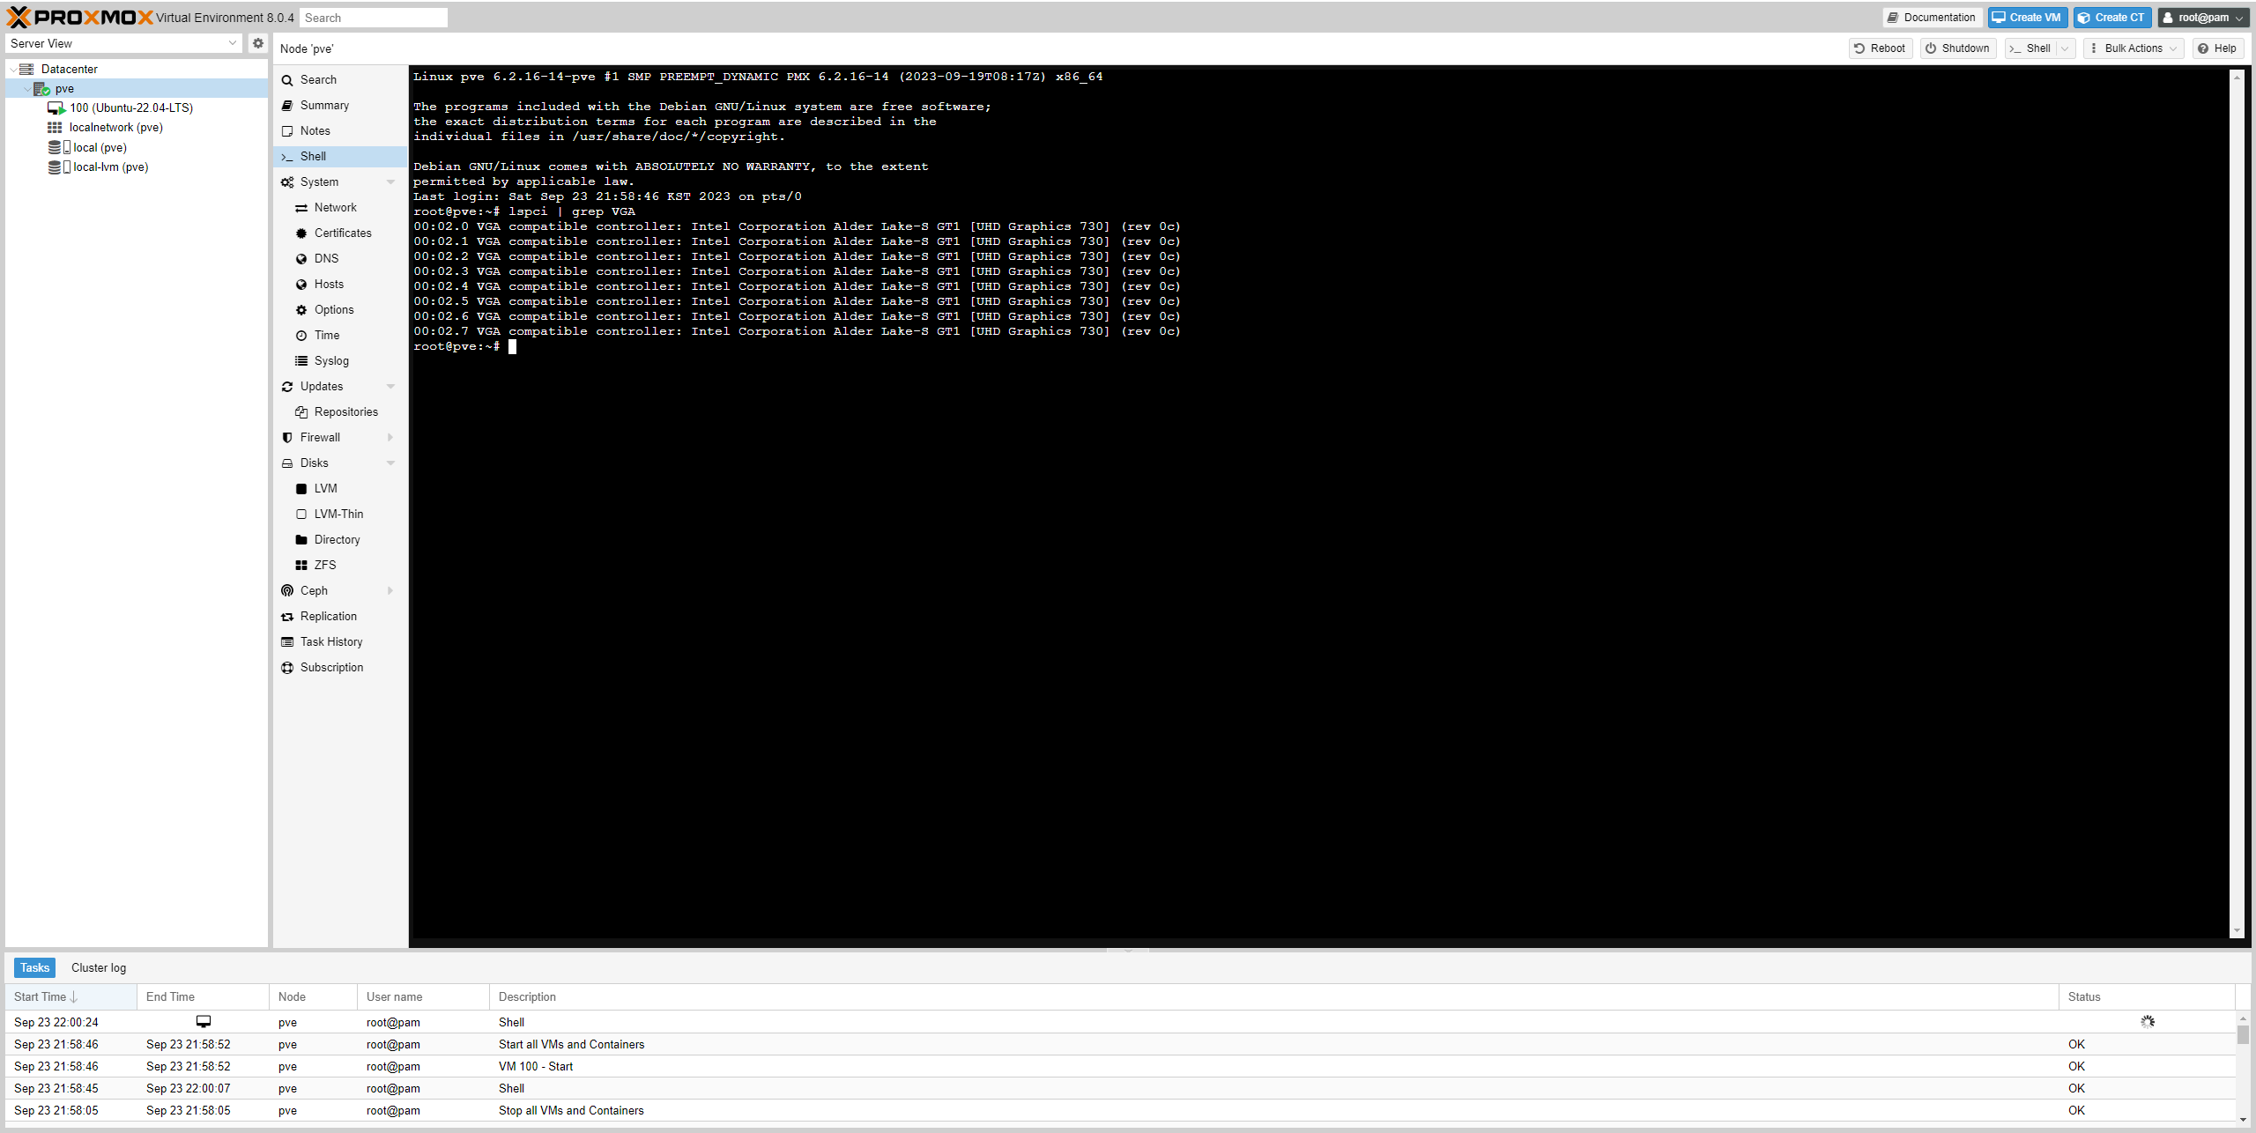Shutdown the node using toolbar button
The height and width of the screenshot is (1133, 2256).
[x=1957, y=48]
